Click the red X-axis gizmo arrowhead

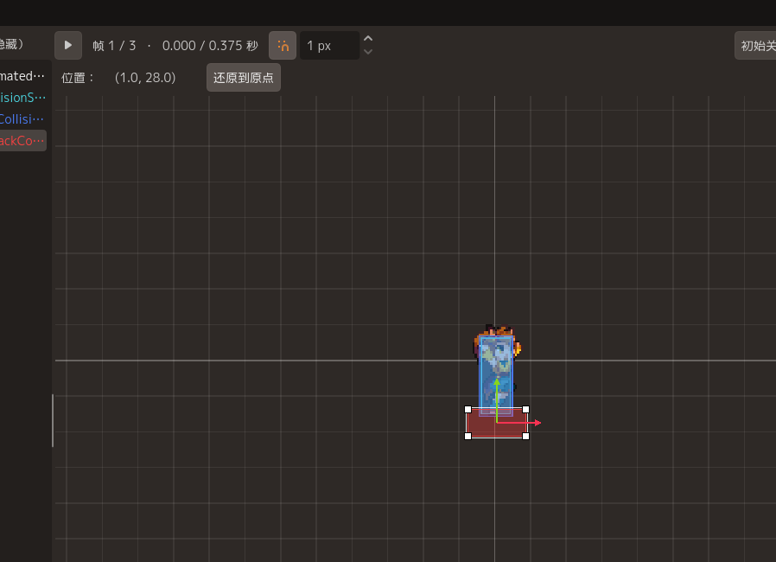coord(537,423)
